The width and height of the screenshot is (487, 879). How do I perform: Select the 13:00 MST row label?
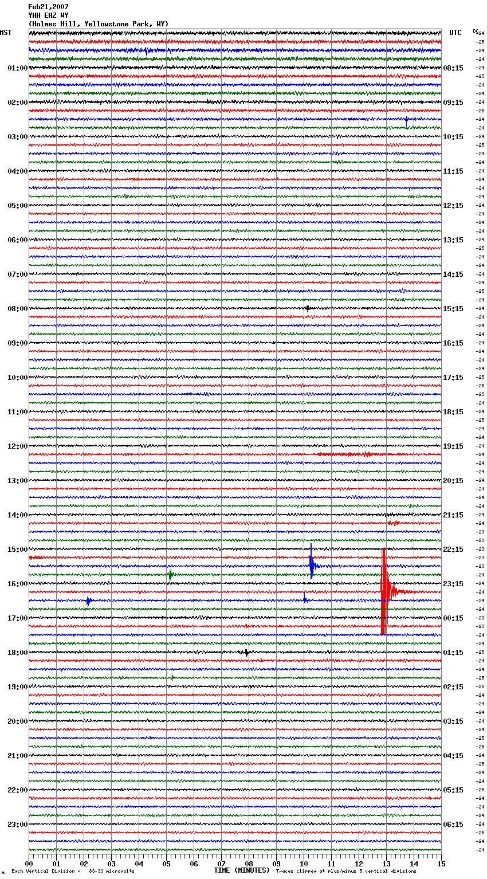point(17,481)
